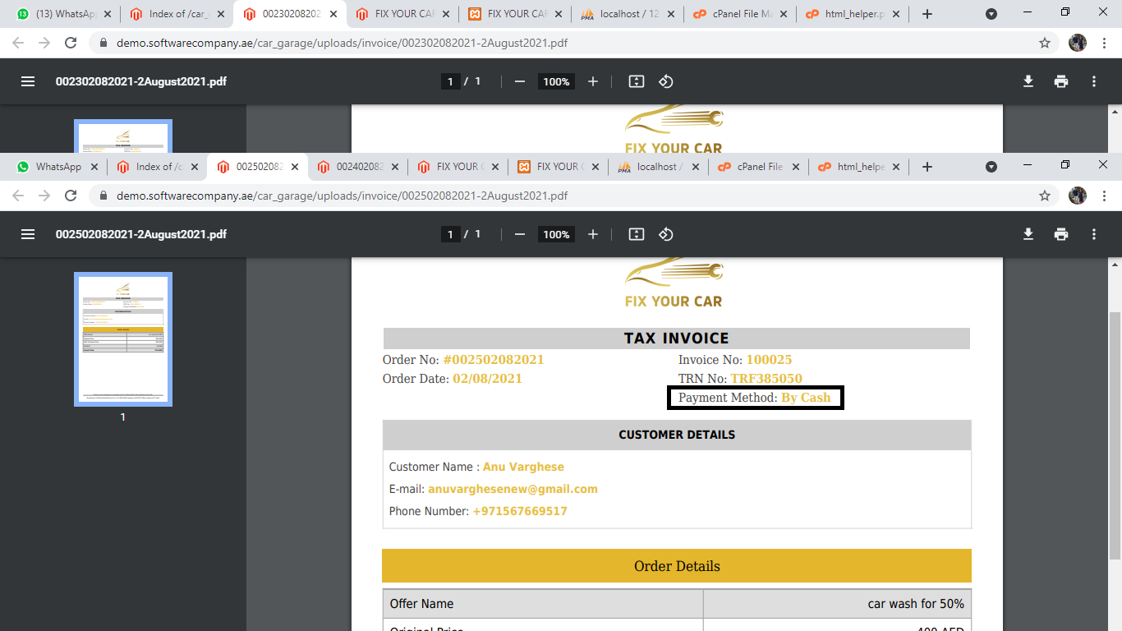
Task: Open more actions menu for 002302082021 PDF
Action: [1093, 81]
